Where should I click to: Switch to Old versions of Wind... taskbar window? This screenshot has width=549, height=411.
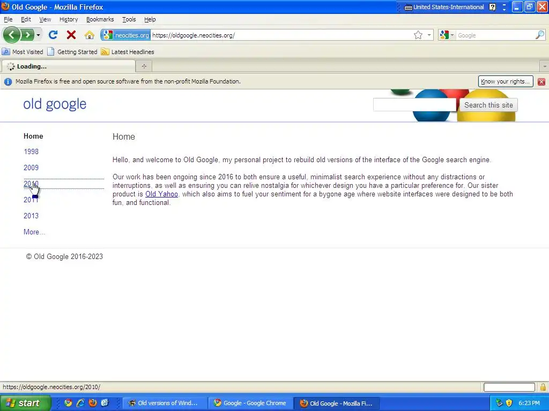coord(164,403)
